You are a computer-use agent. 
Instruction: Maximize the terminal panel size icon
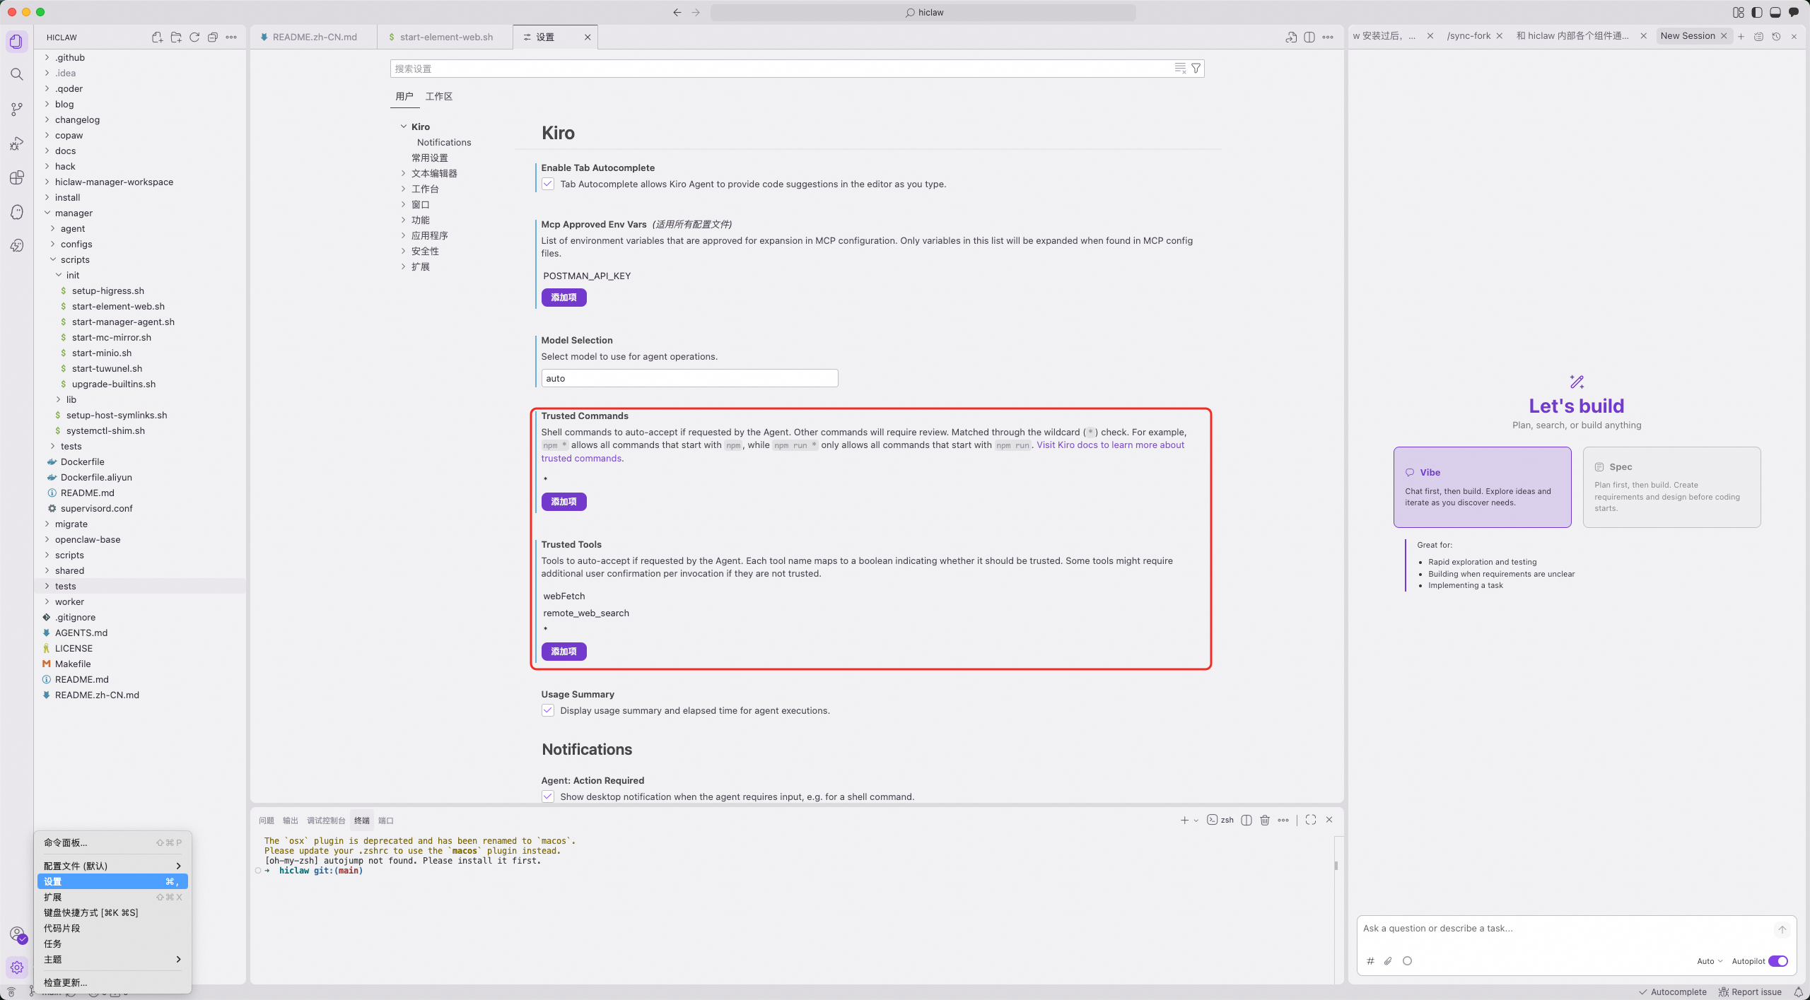(1311, 820)
